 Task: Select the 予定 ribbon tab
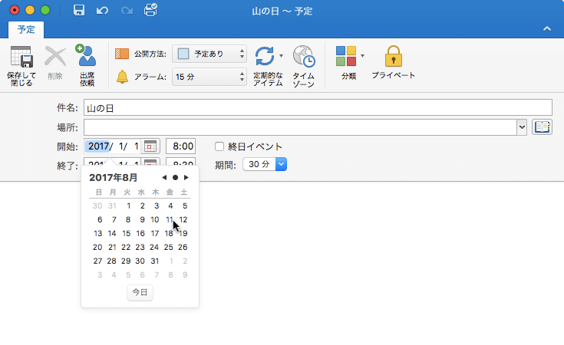(x=26, y=29)
